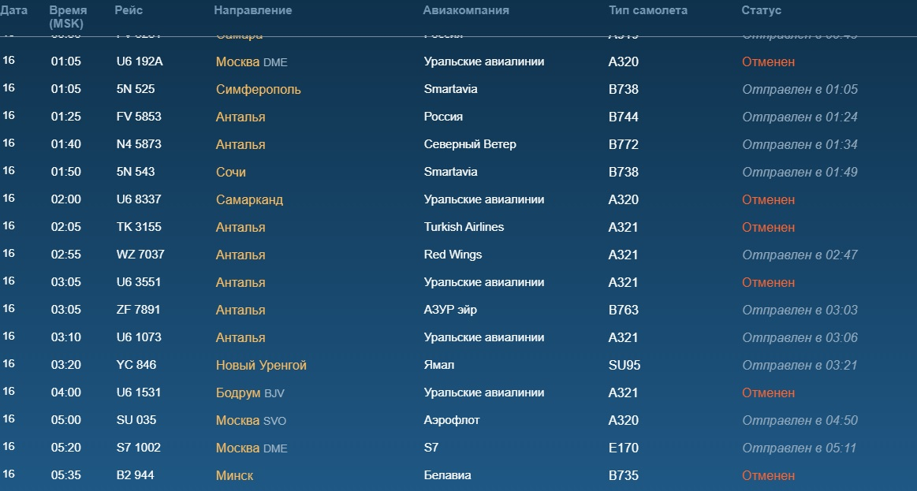The height and width of the screenshot is (491, 917).
Task: Click status Отправлен в 01:05
Action: [800, 89]
